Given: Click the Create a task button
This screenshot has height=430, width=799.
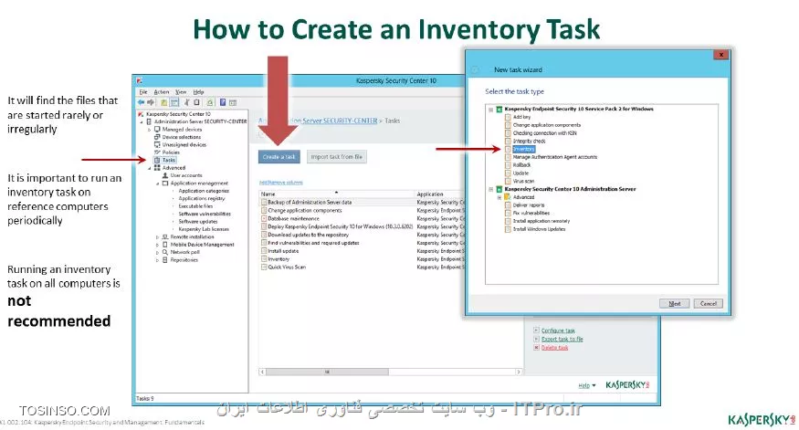Looking at the screenshot, I should [x=279, y=157].
